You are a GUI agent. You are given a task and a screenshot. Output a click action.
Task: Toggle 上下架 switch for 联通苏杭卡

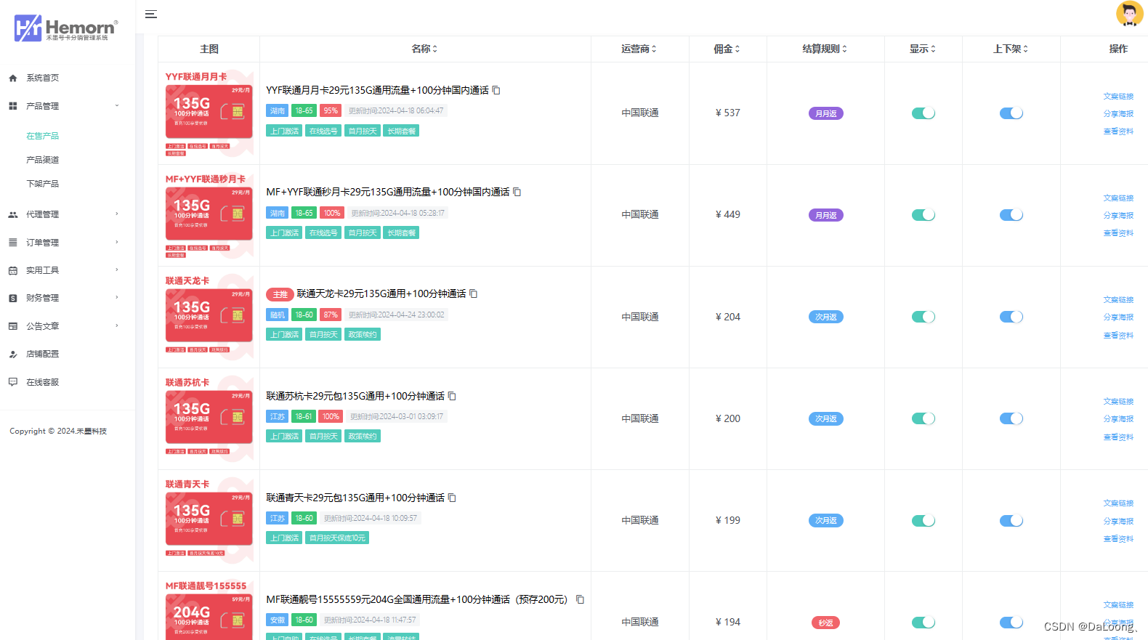(x=1011, y=418)
